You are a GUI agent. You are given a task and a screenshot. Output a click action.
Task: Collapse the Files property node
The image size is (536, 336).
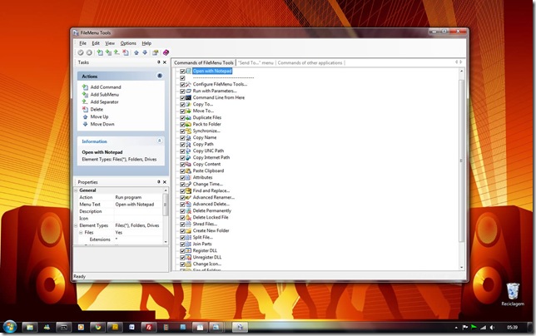coord(81,233)
